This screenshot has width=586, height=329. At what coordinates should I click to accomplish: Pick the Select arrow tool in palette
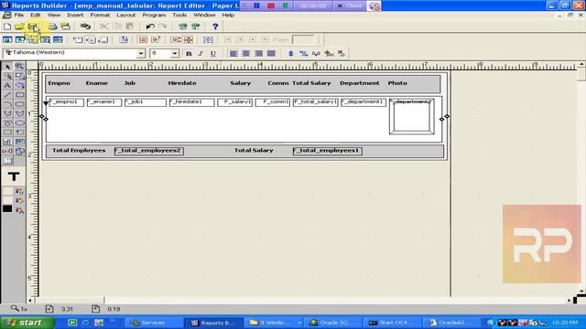(x=7, y=67)
